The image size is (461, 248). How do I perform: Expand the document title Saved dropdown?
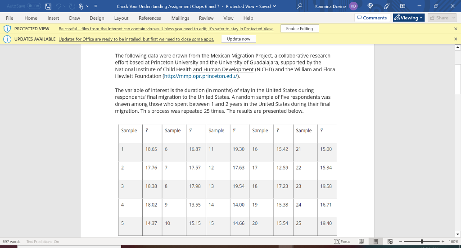pos(274,6)
